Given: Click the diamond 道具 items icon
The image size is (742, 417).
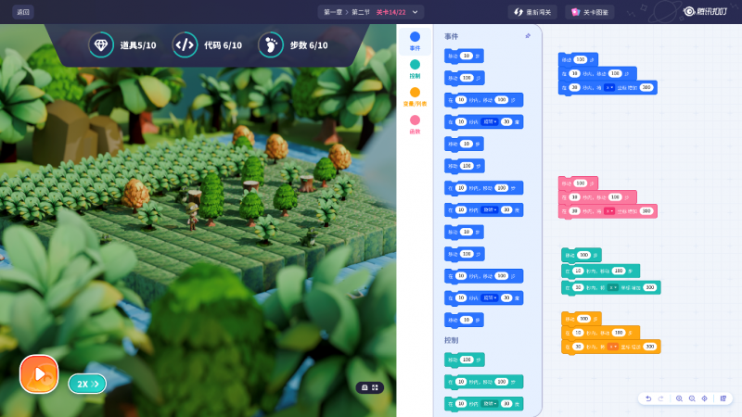Looking at the screenshot, I should (101, 44).
